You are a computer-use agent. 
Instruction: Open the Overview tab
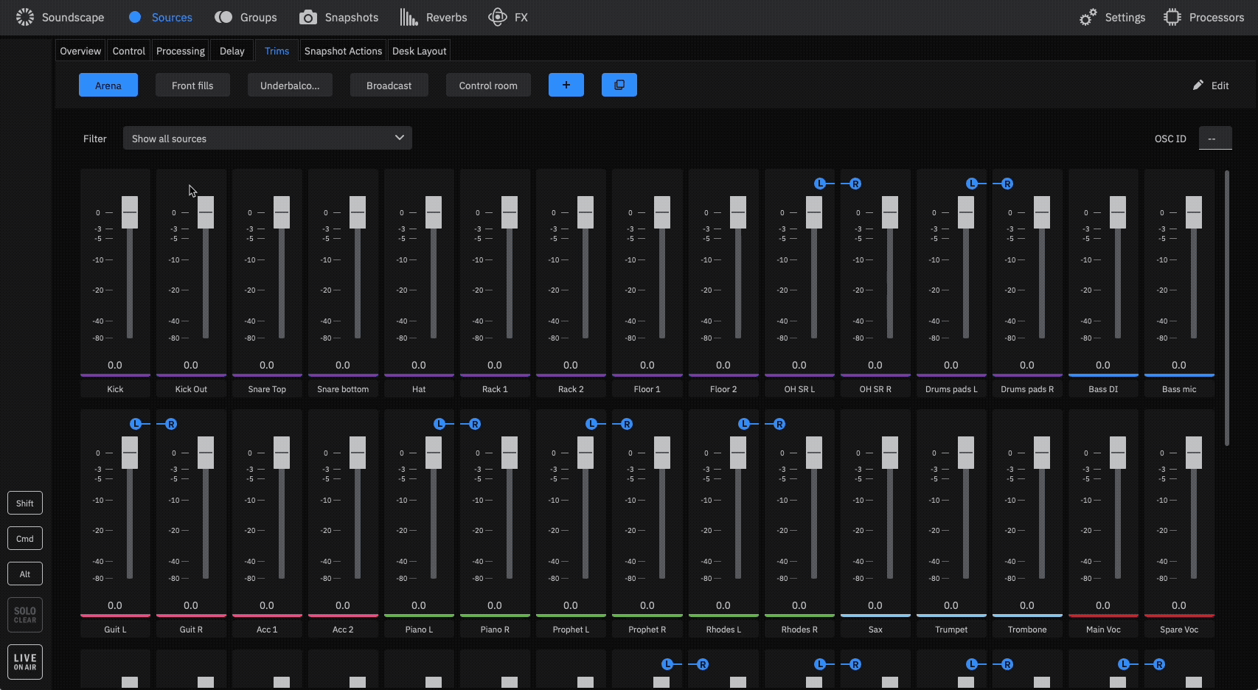pyautogui.click(x=80, y=51)
